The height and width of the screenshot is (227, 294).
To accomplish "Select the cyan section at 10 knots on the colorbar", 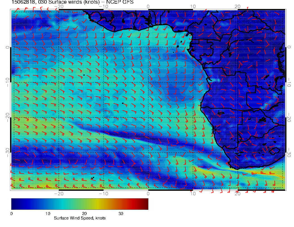I will point(48,204).
